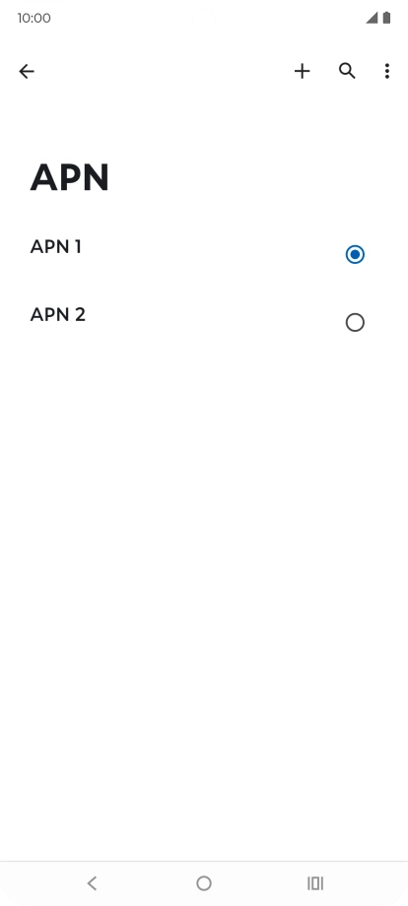Screen dimensions: 408x906
Task: Show recent apps from the navigation bar
Action: [315, 883]
